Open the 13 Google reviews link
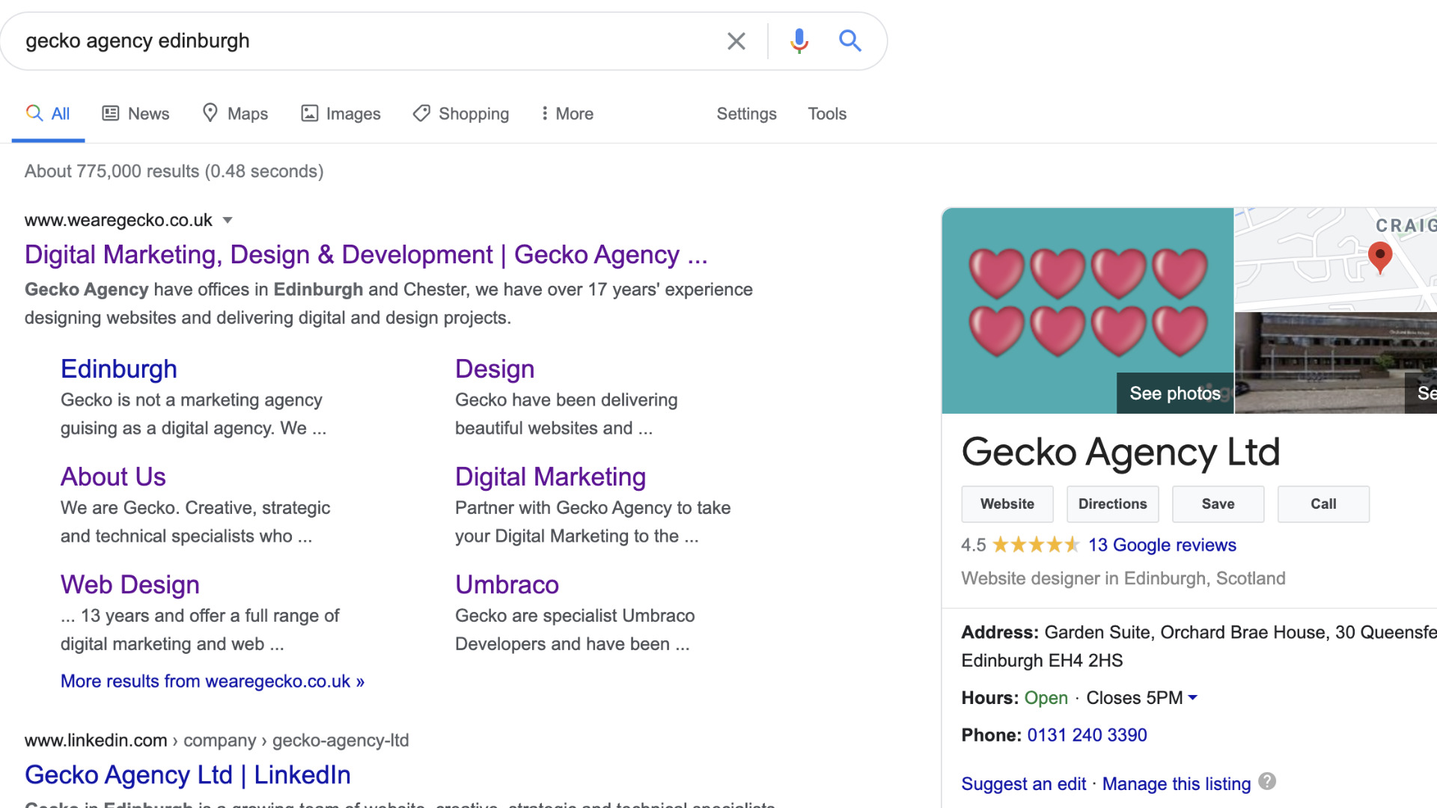The width and height of the screenshot is (1437, 808). (x=1162, y=545)
